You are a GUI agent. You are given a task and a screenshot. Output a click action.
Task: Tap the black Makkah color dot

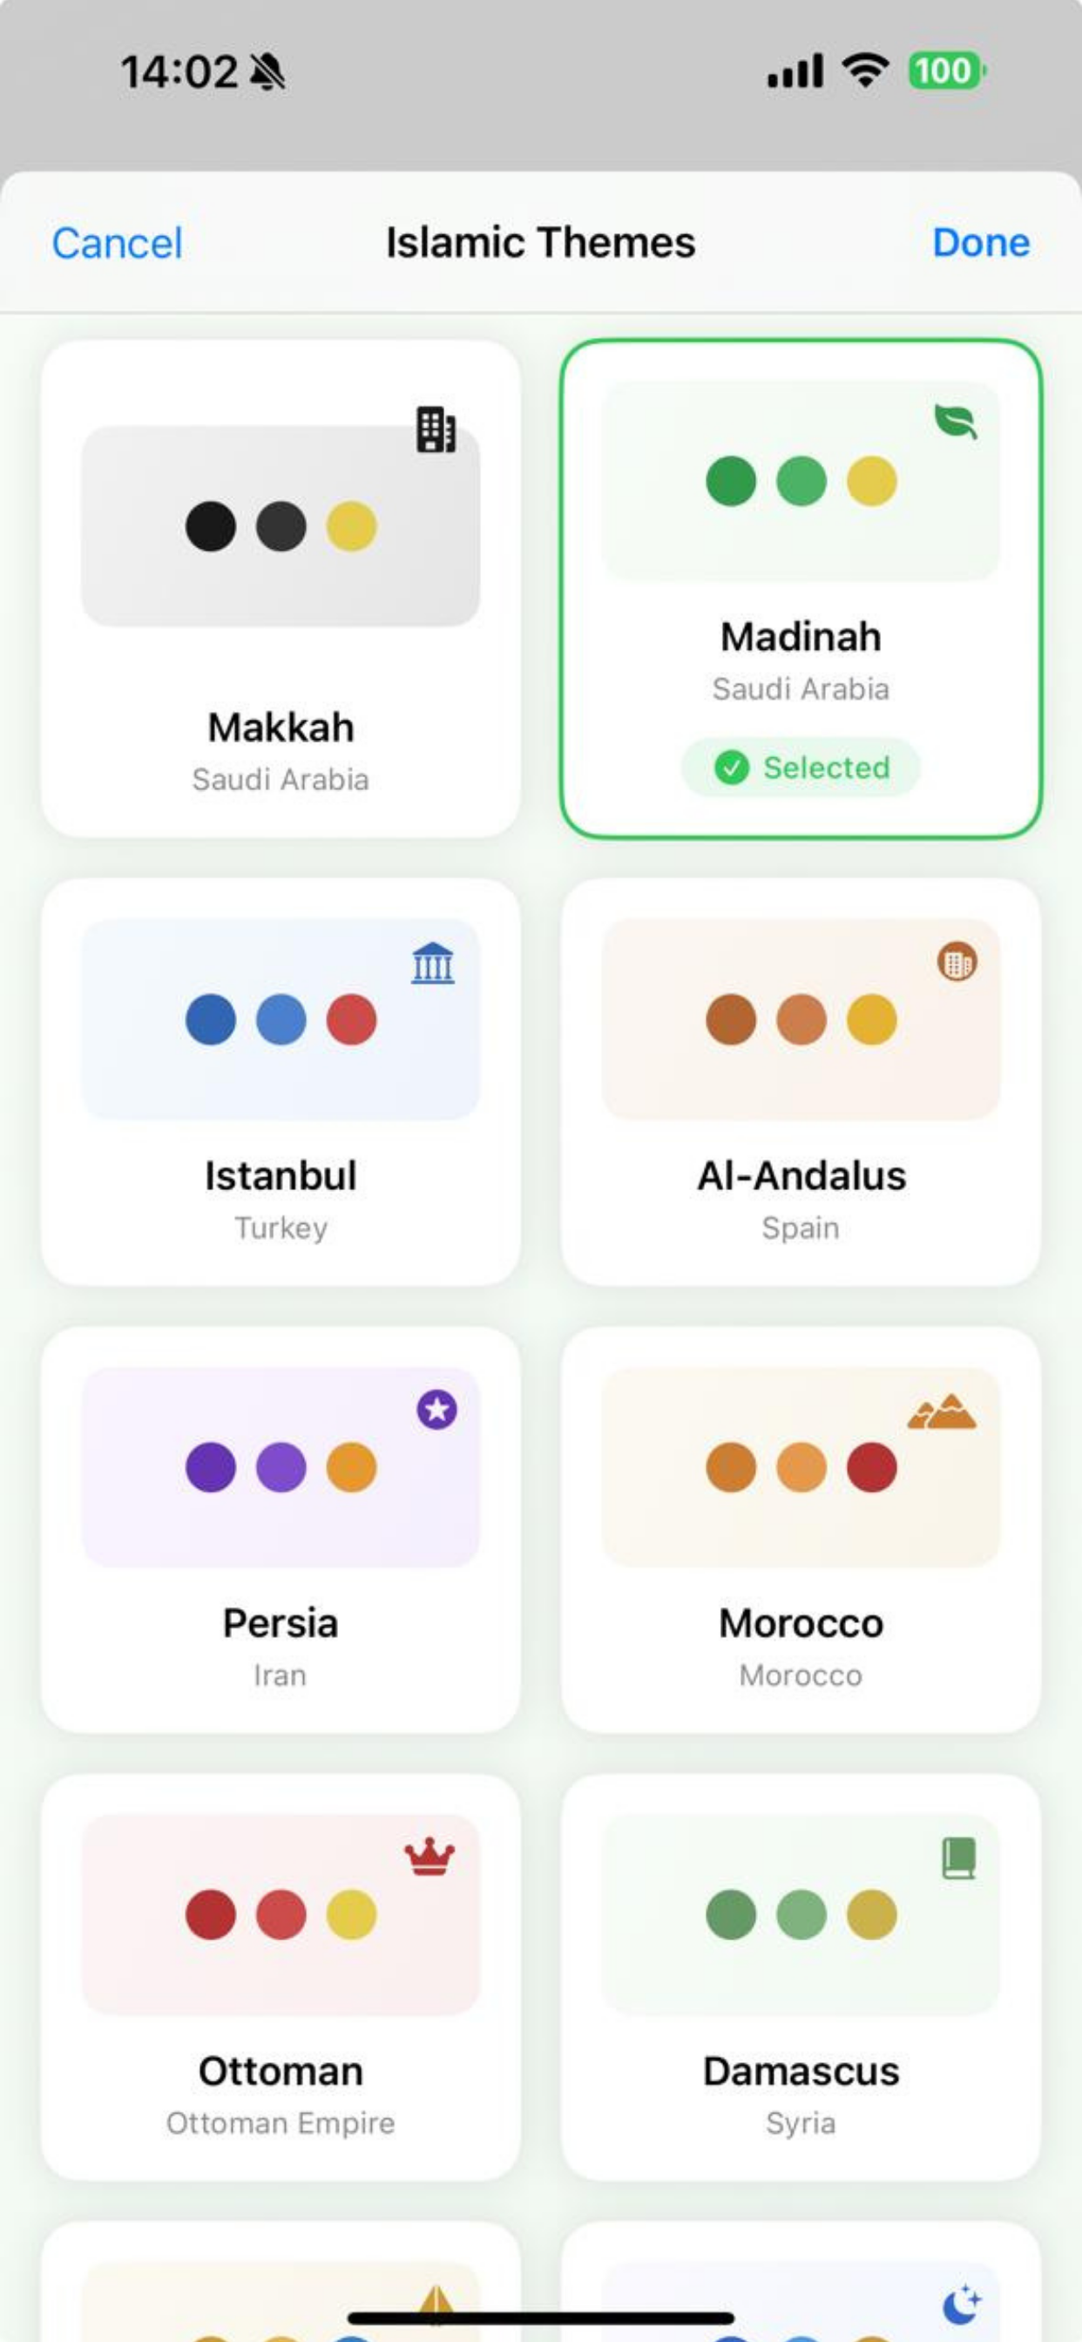pyautogui.click(x=211, y=526)
